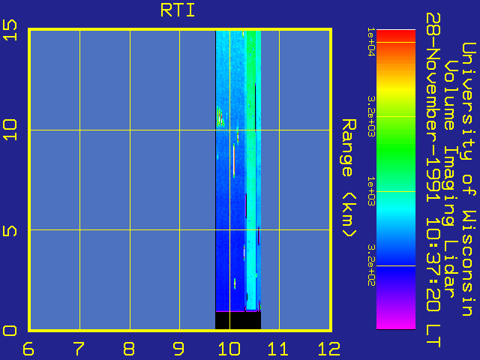This screenshot has width=480, height=360.
Task: Click the University of Wisconsin heading
Action: tap(468, 179)
